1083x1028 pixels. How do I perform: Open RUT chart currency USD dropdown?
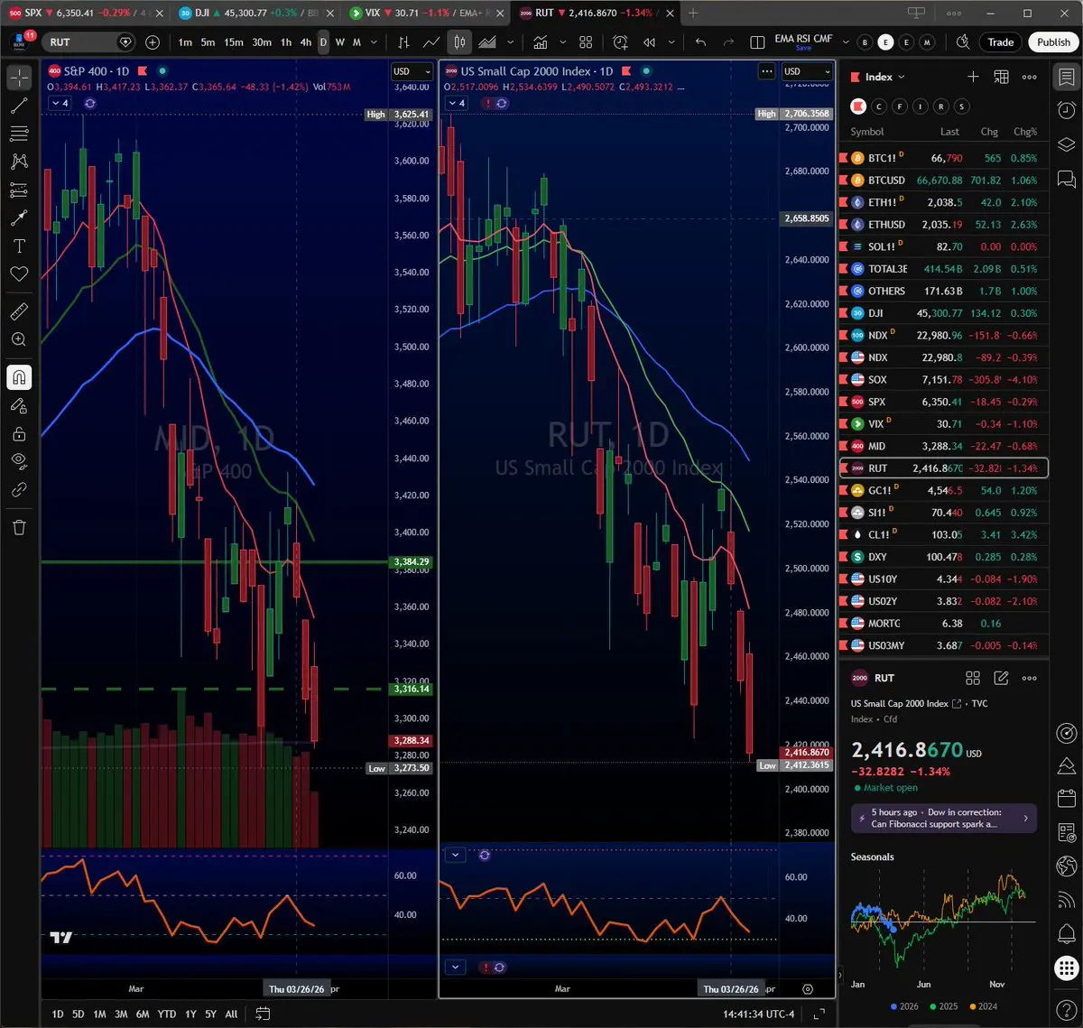point(808,71)
